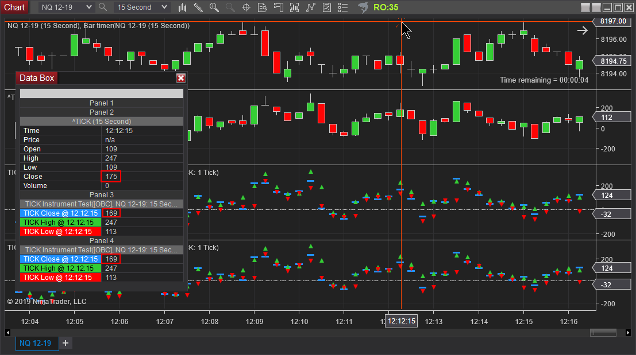Open the bar type style icon
This screenshot has height=355, width=636.
[182, 7]
